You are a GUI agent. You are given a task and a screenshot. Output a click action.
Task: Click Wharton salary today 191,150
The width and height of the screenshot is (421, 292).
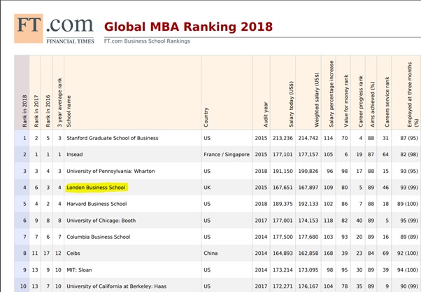tap(283, 172)
